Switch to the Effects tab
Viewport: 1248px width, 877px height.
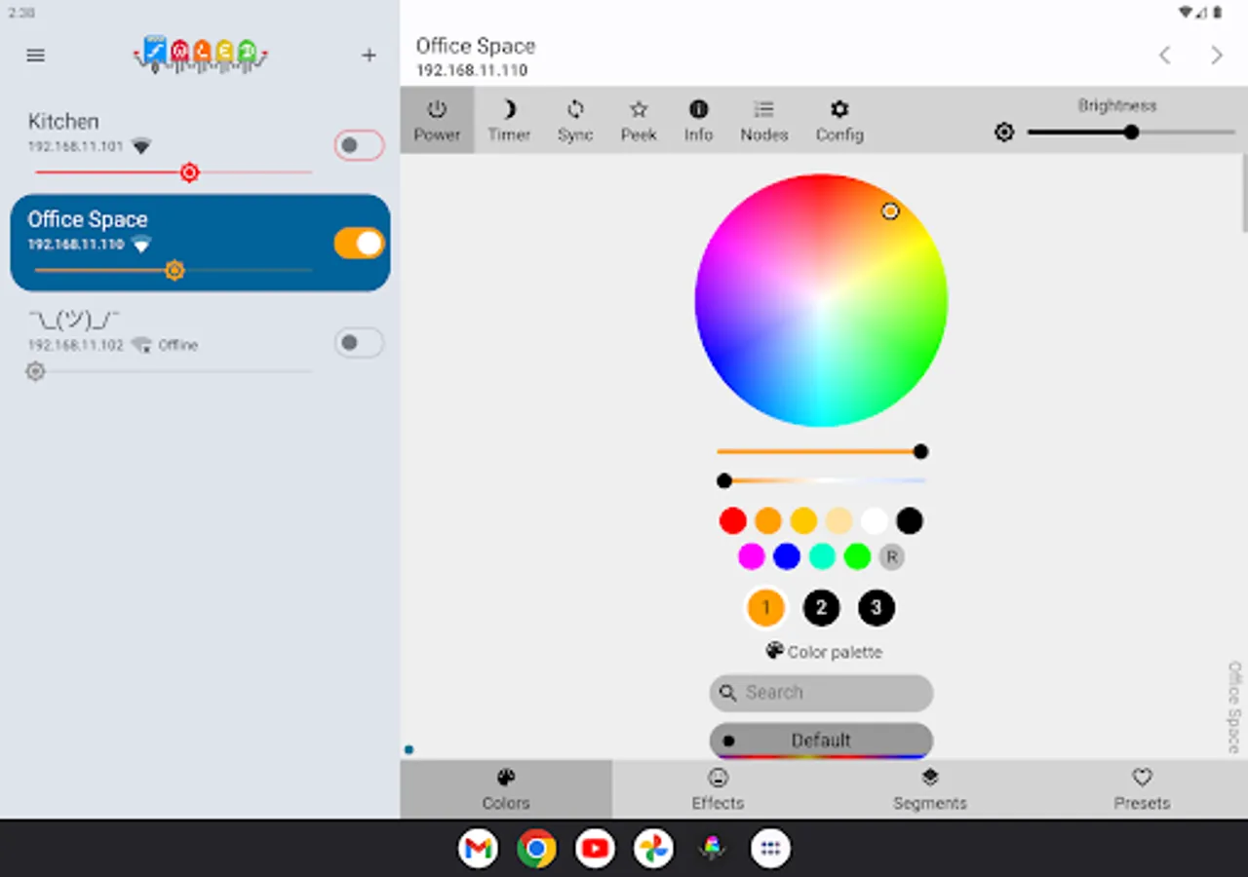click(x=718, y=789)
